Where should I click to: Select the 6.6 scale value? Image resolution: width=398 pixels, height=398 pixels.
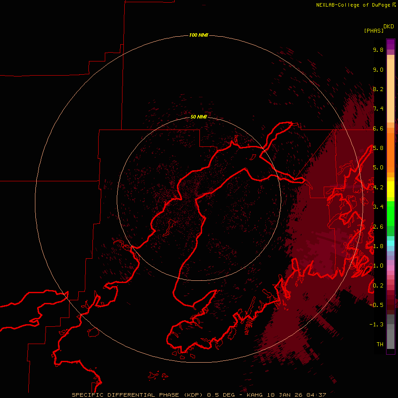pyautogui.click(x=378, y=128)
